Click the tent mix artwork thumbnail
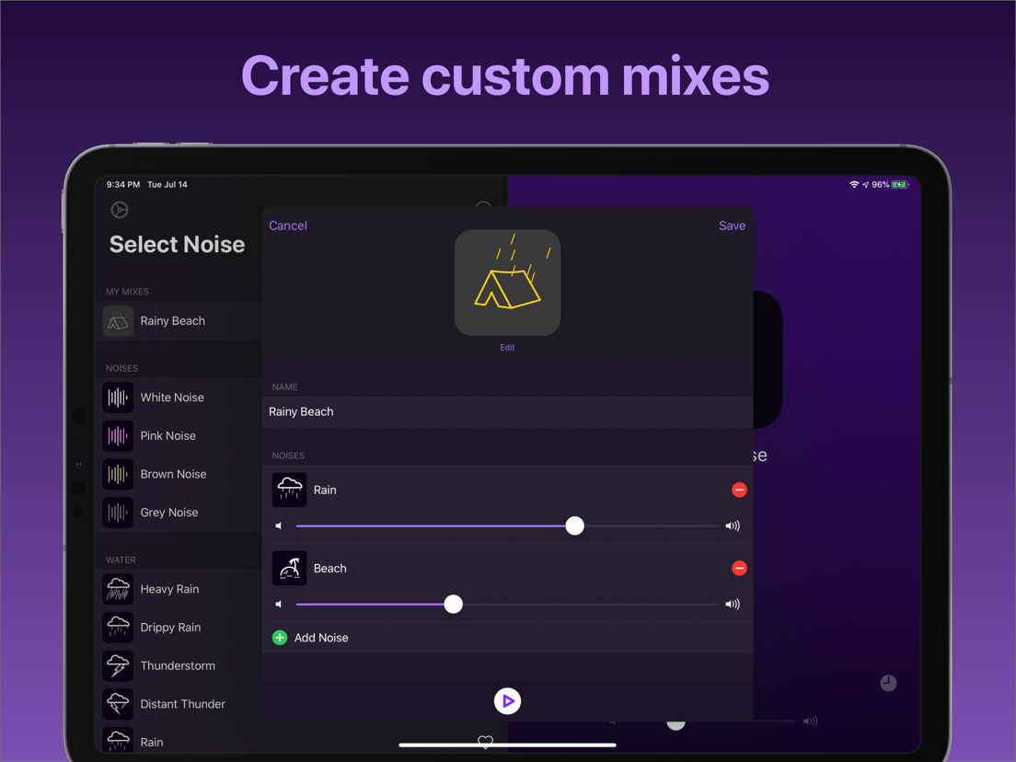Screen dimensions: 1016x762 [507, 283]
